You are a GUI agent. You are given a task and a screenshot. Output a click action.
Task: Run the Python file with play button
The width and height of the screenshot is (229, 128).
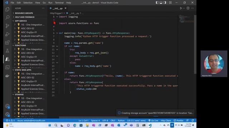[181, 8]
